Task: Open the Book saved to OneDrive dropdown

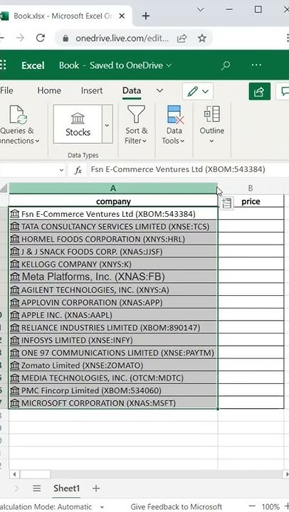Action: 115,65
